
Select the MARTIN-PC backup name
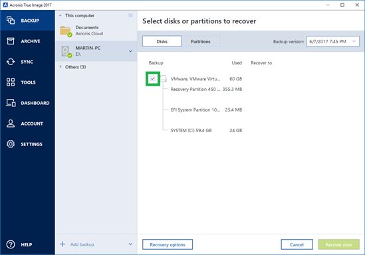click(x=88, y=48)
